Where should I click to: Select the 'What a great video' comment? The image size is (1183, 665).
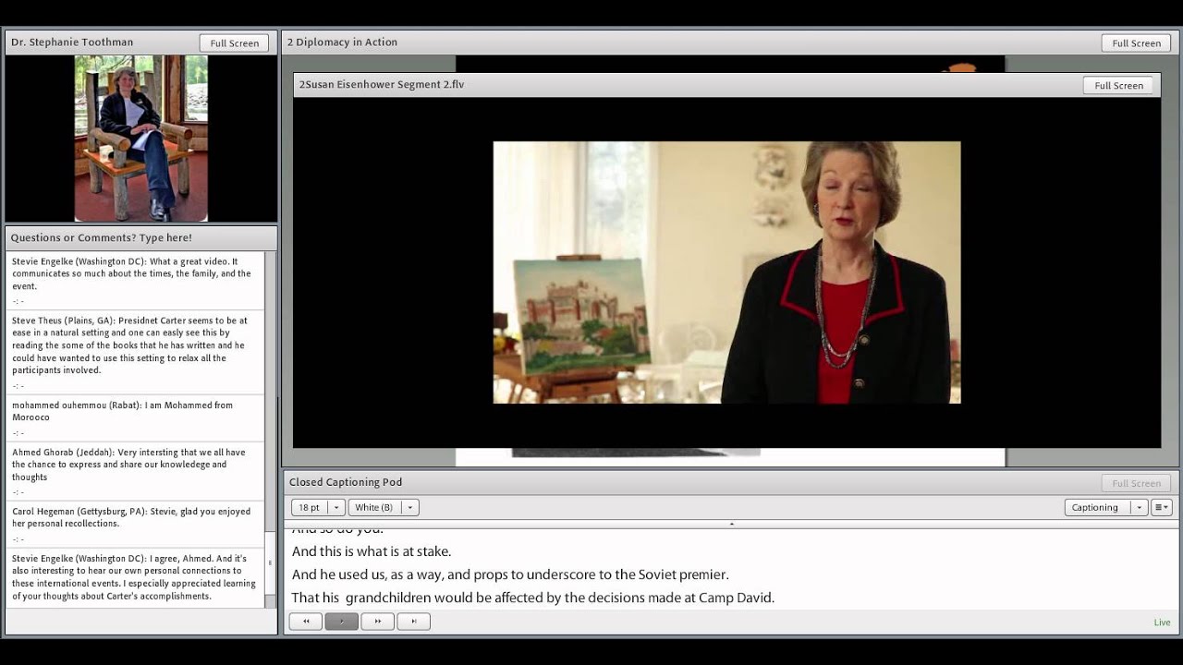[135, 279]
